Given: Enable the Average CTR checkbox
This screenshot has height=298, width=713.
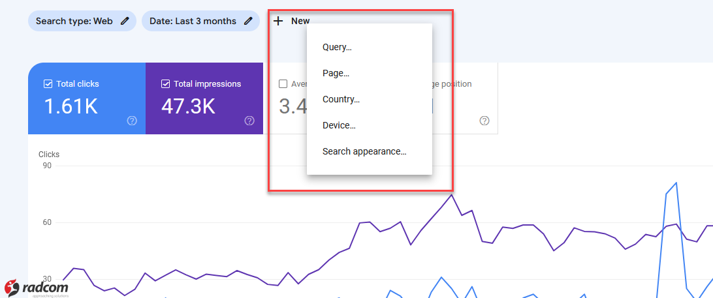Looking at the screenshot, I should pos(283,84).
